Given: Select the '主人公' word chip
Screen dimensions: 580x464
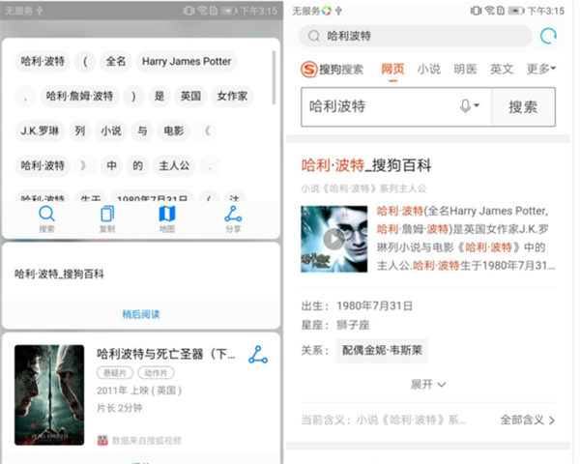Looking at the screenshot, I should 176,165.
